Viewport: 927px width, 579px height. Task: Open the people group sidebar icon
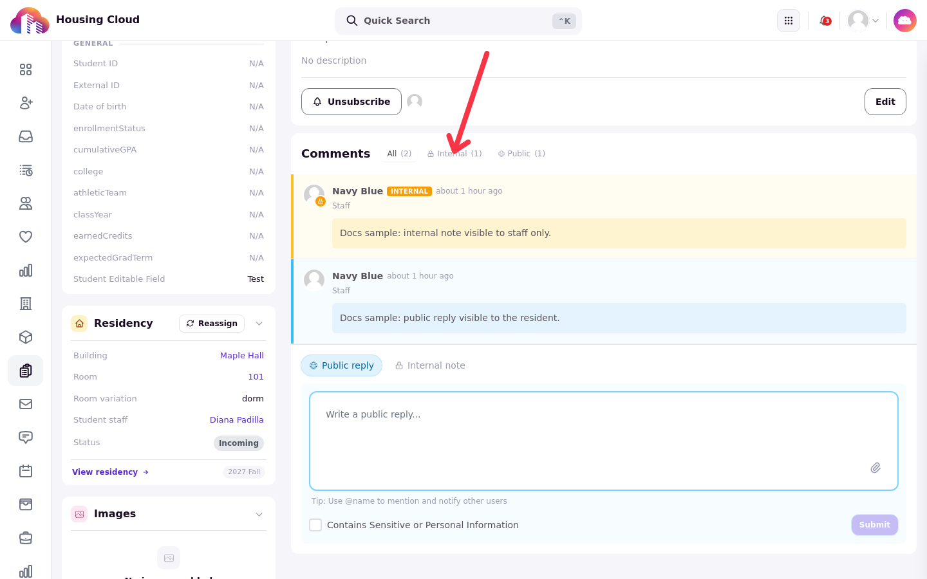click(26, 203)
